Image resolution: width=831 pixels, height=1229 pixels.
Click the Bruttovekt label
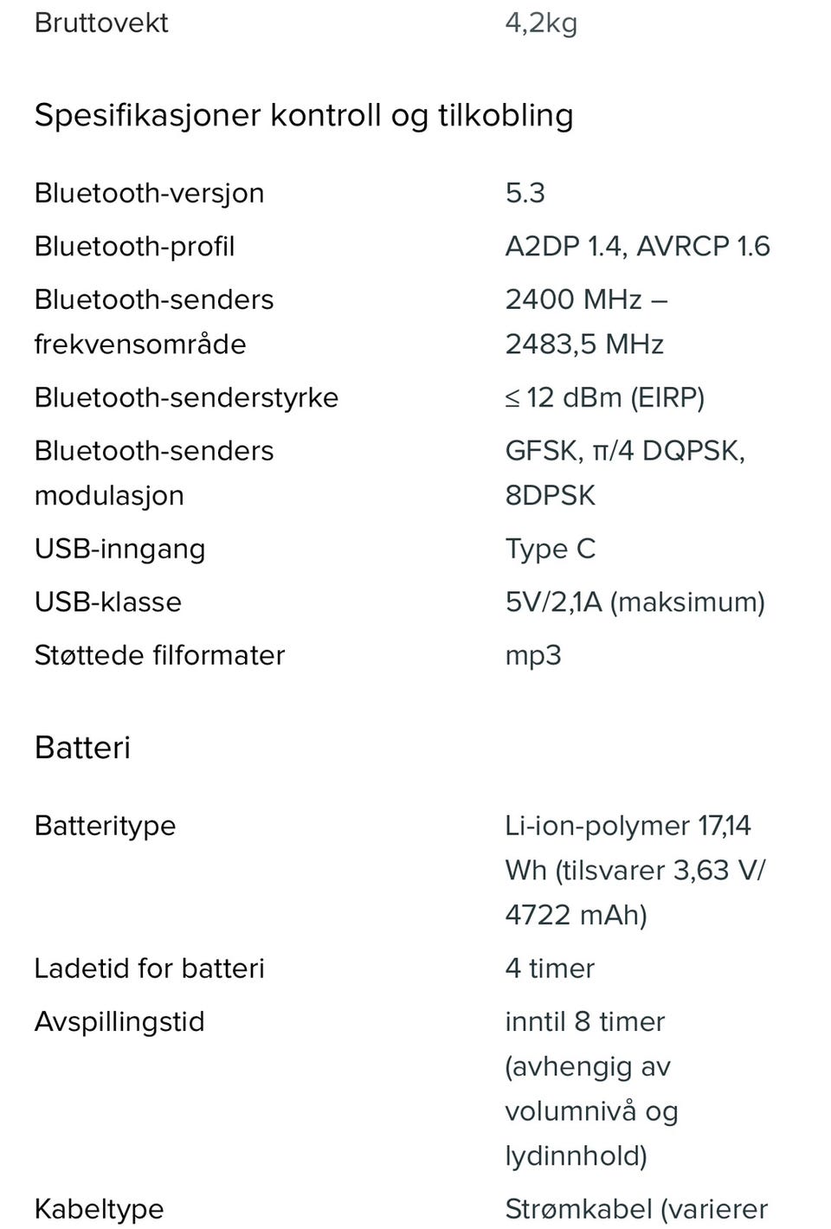(x=101, y=23)
